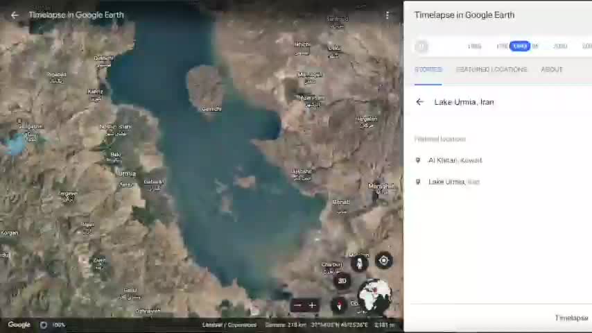Open the Featured Locations tab

[x=491, y=69]
